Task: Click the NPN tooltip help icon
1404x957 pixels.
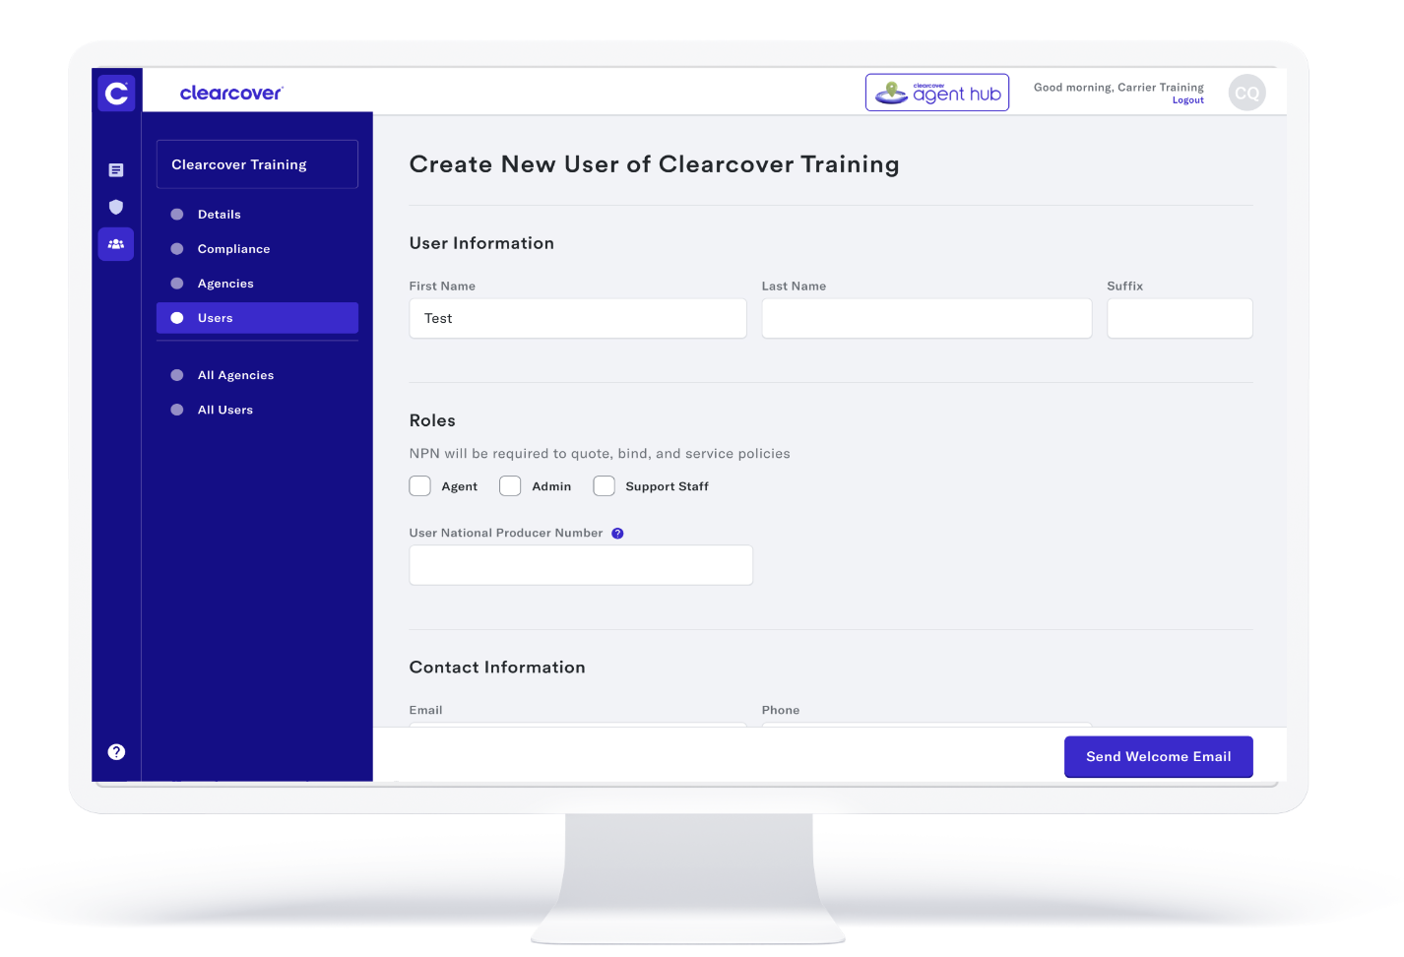Action: point(617,533)
